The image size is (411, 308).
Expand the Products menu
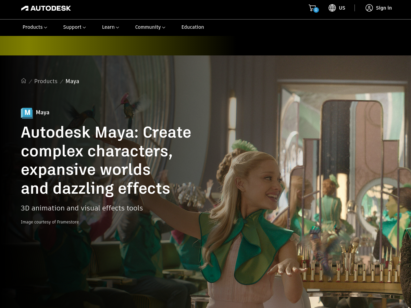click(35, 27)
